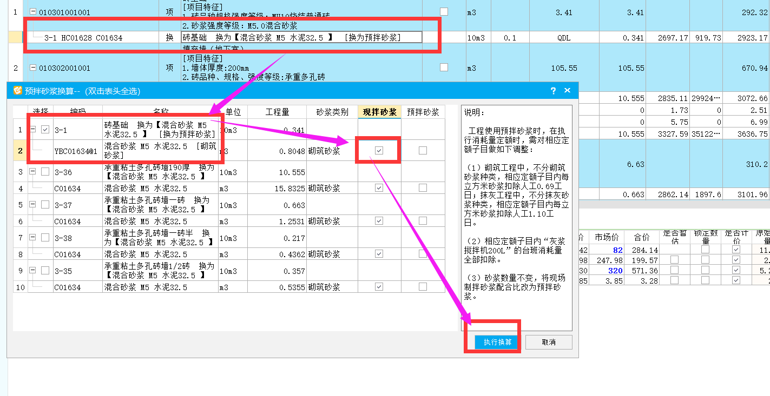
Task: Toggle 预拌砂浆 checkbox in row 4
Action: click(423, 188)
